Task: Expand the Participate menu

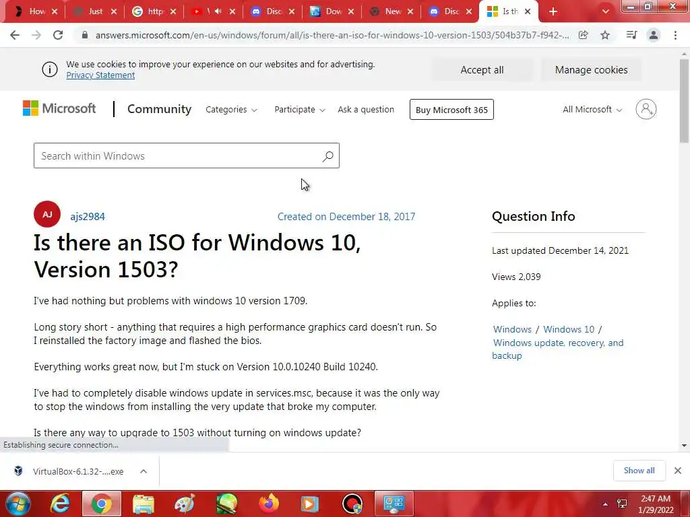Action: coord(299,110)
